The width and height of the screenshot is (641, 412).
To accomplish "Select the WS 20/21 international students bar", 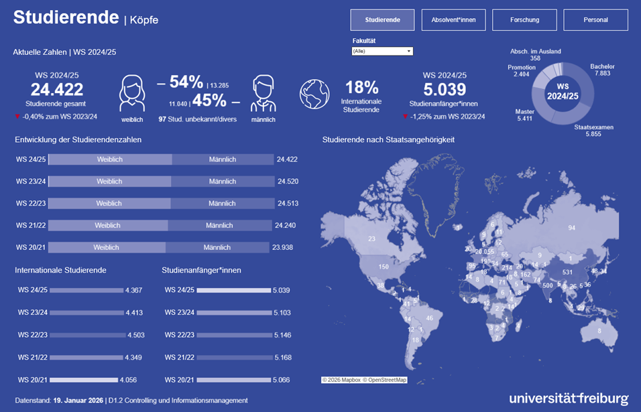I will (x=84, y=380).
